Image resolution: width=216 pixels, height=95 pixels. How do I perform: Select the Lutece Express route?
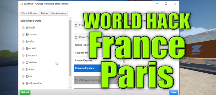[x=97, y=60]
